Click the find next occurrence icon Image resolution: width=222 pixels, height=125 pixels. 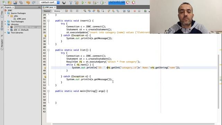pos(94,11)
